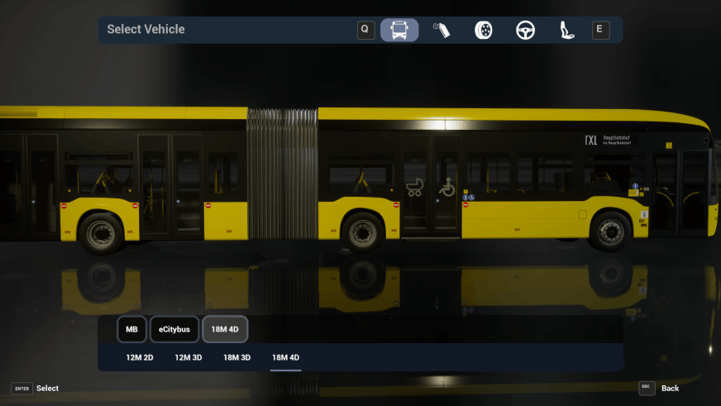Click the ENTER key icon
The height and width of the screenshot is (406, 721).
pyautogui.click(x=21, y=389)
